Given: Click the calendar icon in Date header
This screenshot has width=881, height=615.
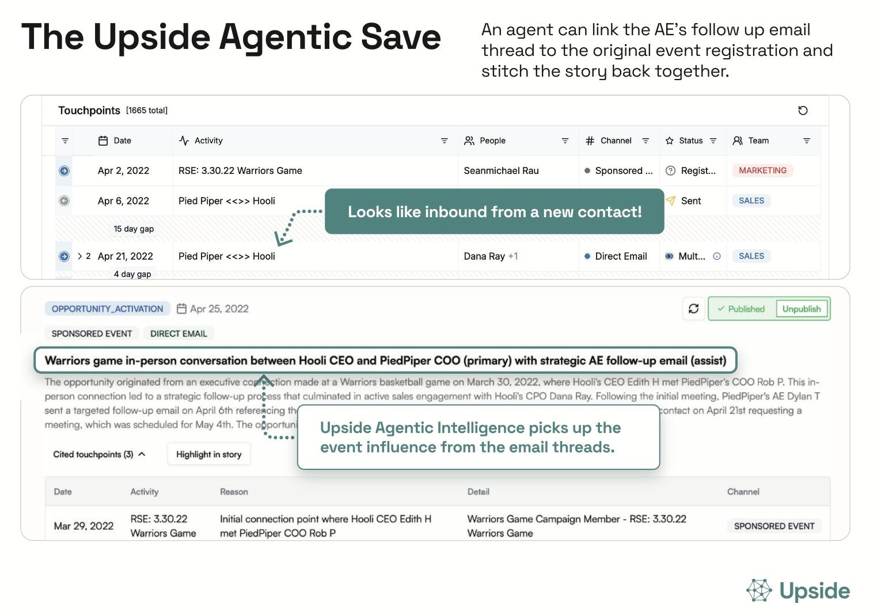Looking at the screenshot, I should tap(103, 141).
